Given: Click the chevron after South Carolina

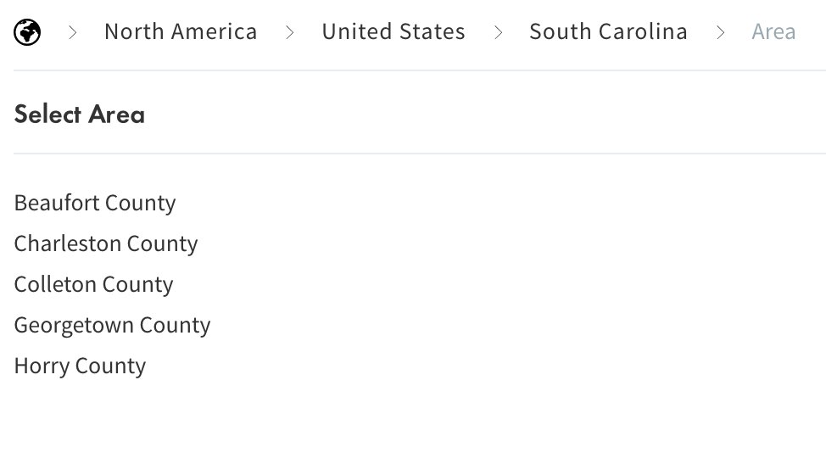Looking at the screenshot, I should [x=720, y=32].
